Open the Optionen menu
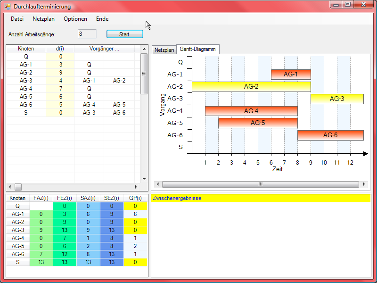Viewport: 377px width, 283px height. pos(75,19)
